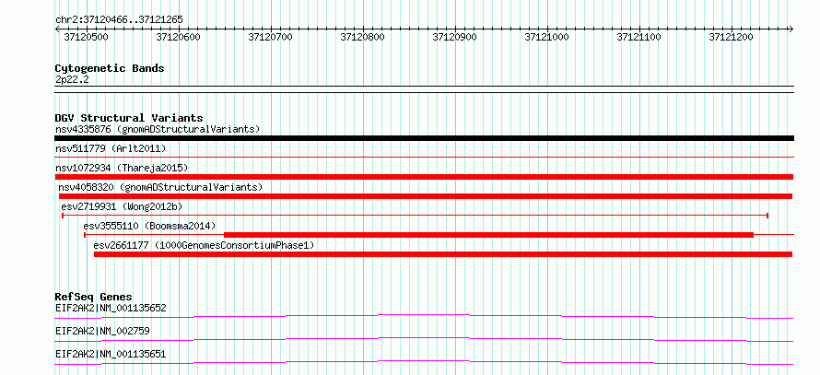
Task: Click ruler position label 37120600
Action: coord(179,37)
